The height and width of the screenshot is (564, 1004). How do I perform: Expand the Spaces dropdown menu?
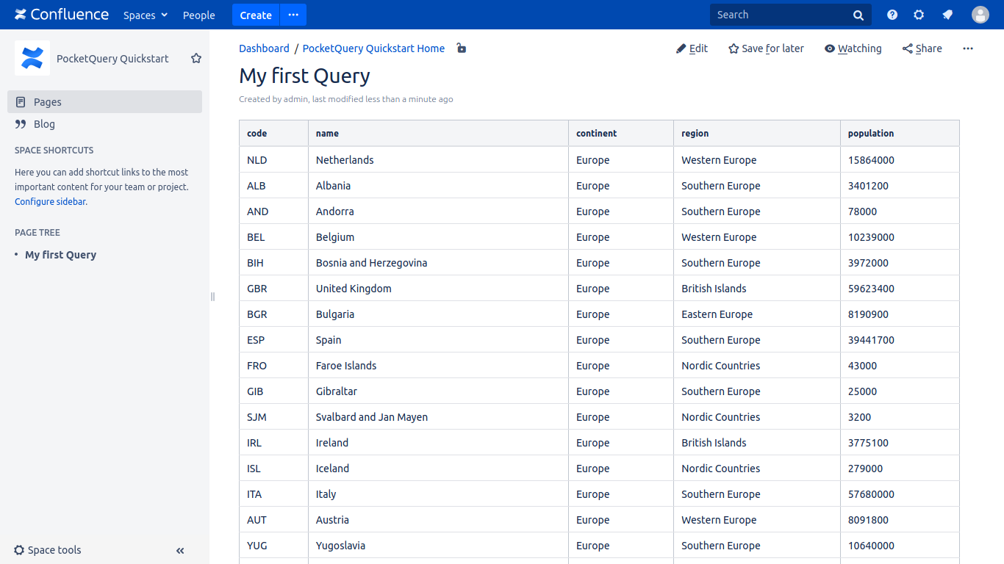click(146, 15)
